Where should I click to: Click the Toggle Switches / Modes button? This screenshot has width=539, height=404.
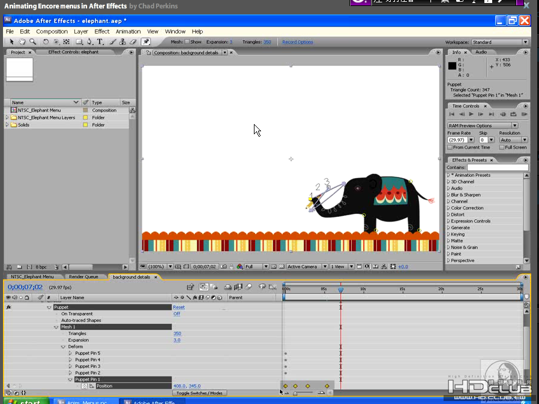199,393
